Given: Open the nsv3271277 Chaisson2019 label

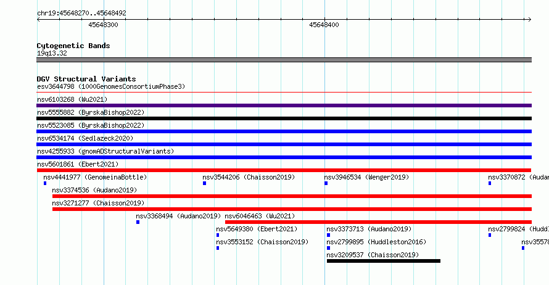Looking at the screenshot, I should coord(98,203).
